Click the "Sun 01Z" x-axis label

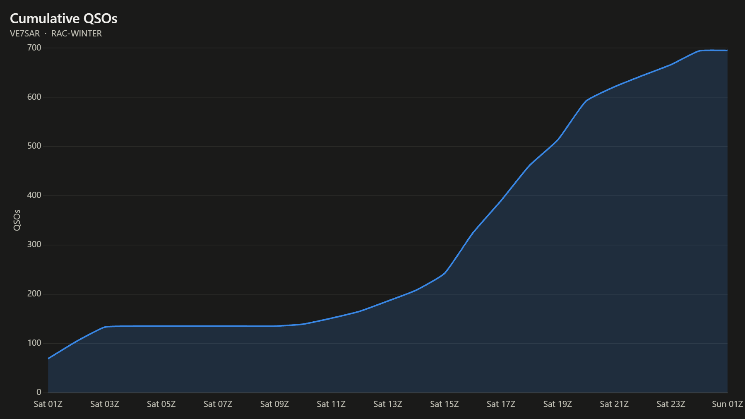click(x=728, y=404)
